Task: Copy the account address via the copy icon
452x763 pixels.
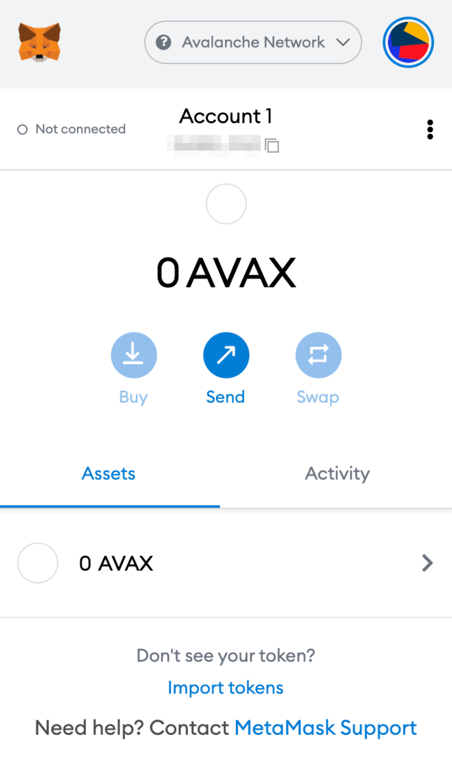Action: [x=272, y=145]
